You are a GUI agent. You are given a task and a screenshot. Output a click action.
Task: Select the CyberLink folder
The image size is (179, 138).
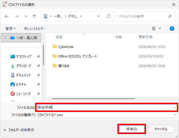click(x=63, y=47)
